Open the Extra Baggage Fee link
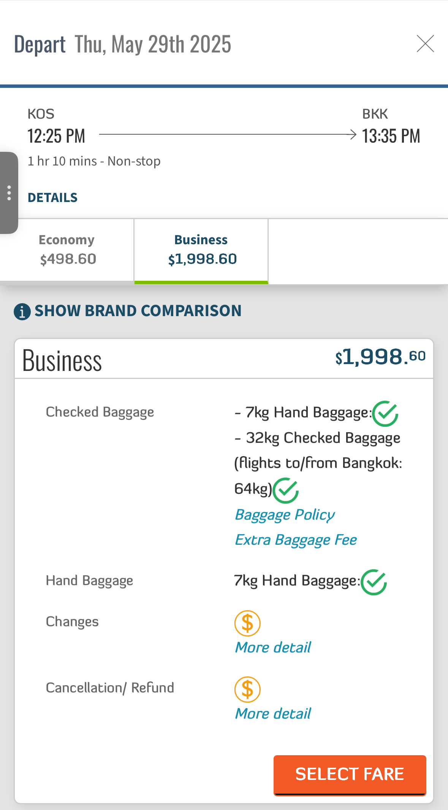448x810 pixels. pos(296,540)
